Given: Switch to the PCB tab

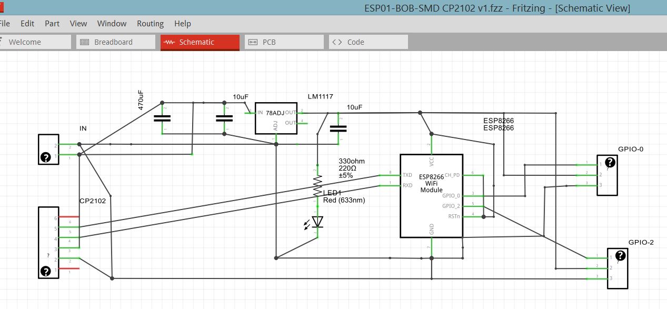Looking at the screenshot, I should point(284,42).
